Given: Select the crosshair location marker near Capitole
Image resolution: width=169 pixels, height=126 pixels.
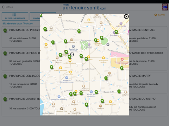Looking at the screenshot, I should pos(72,54).
